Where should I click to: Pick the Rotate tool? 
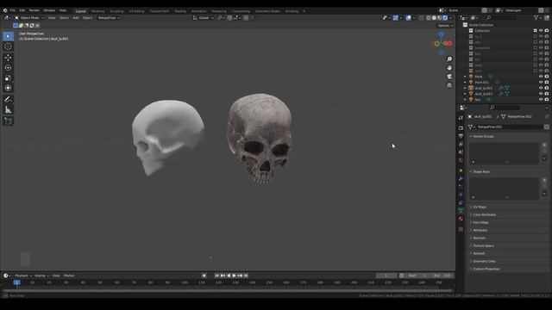8,67
